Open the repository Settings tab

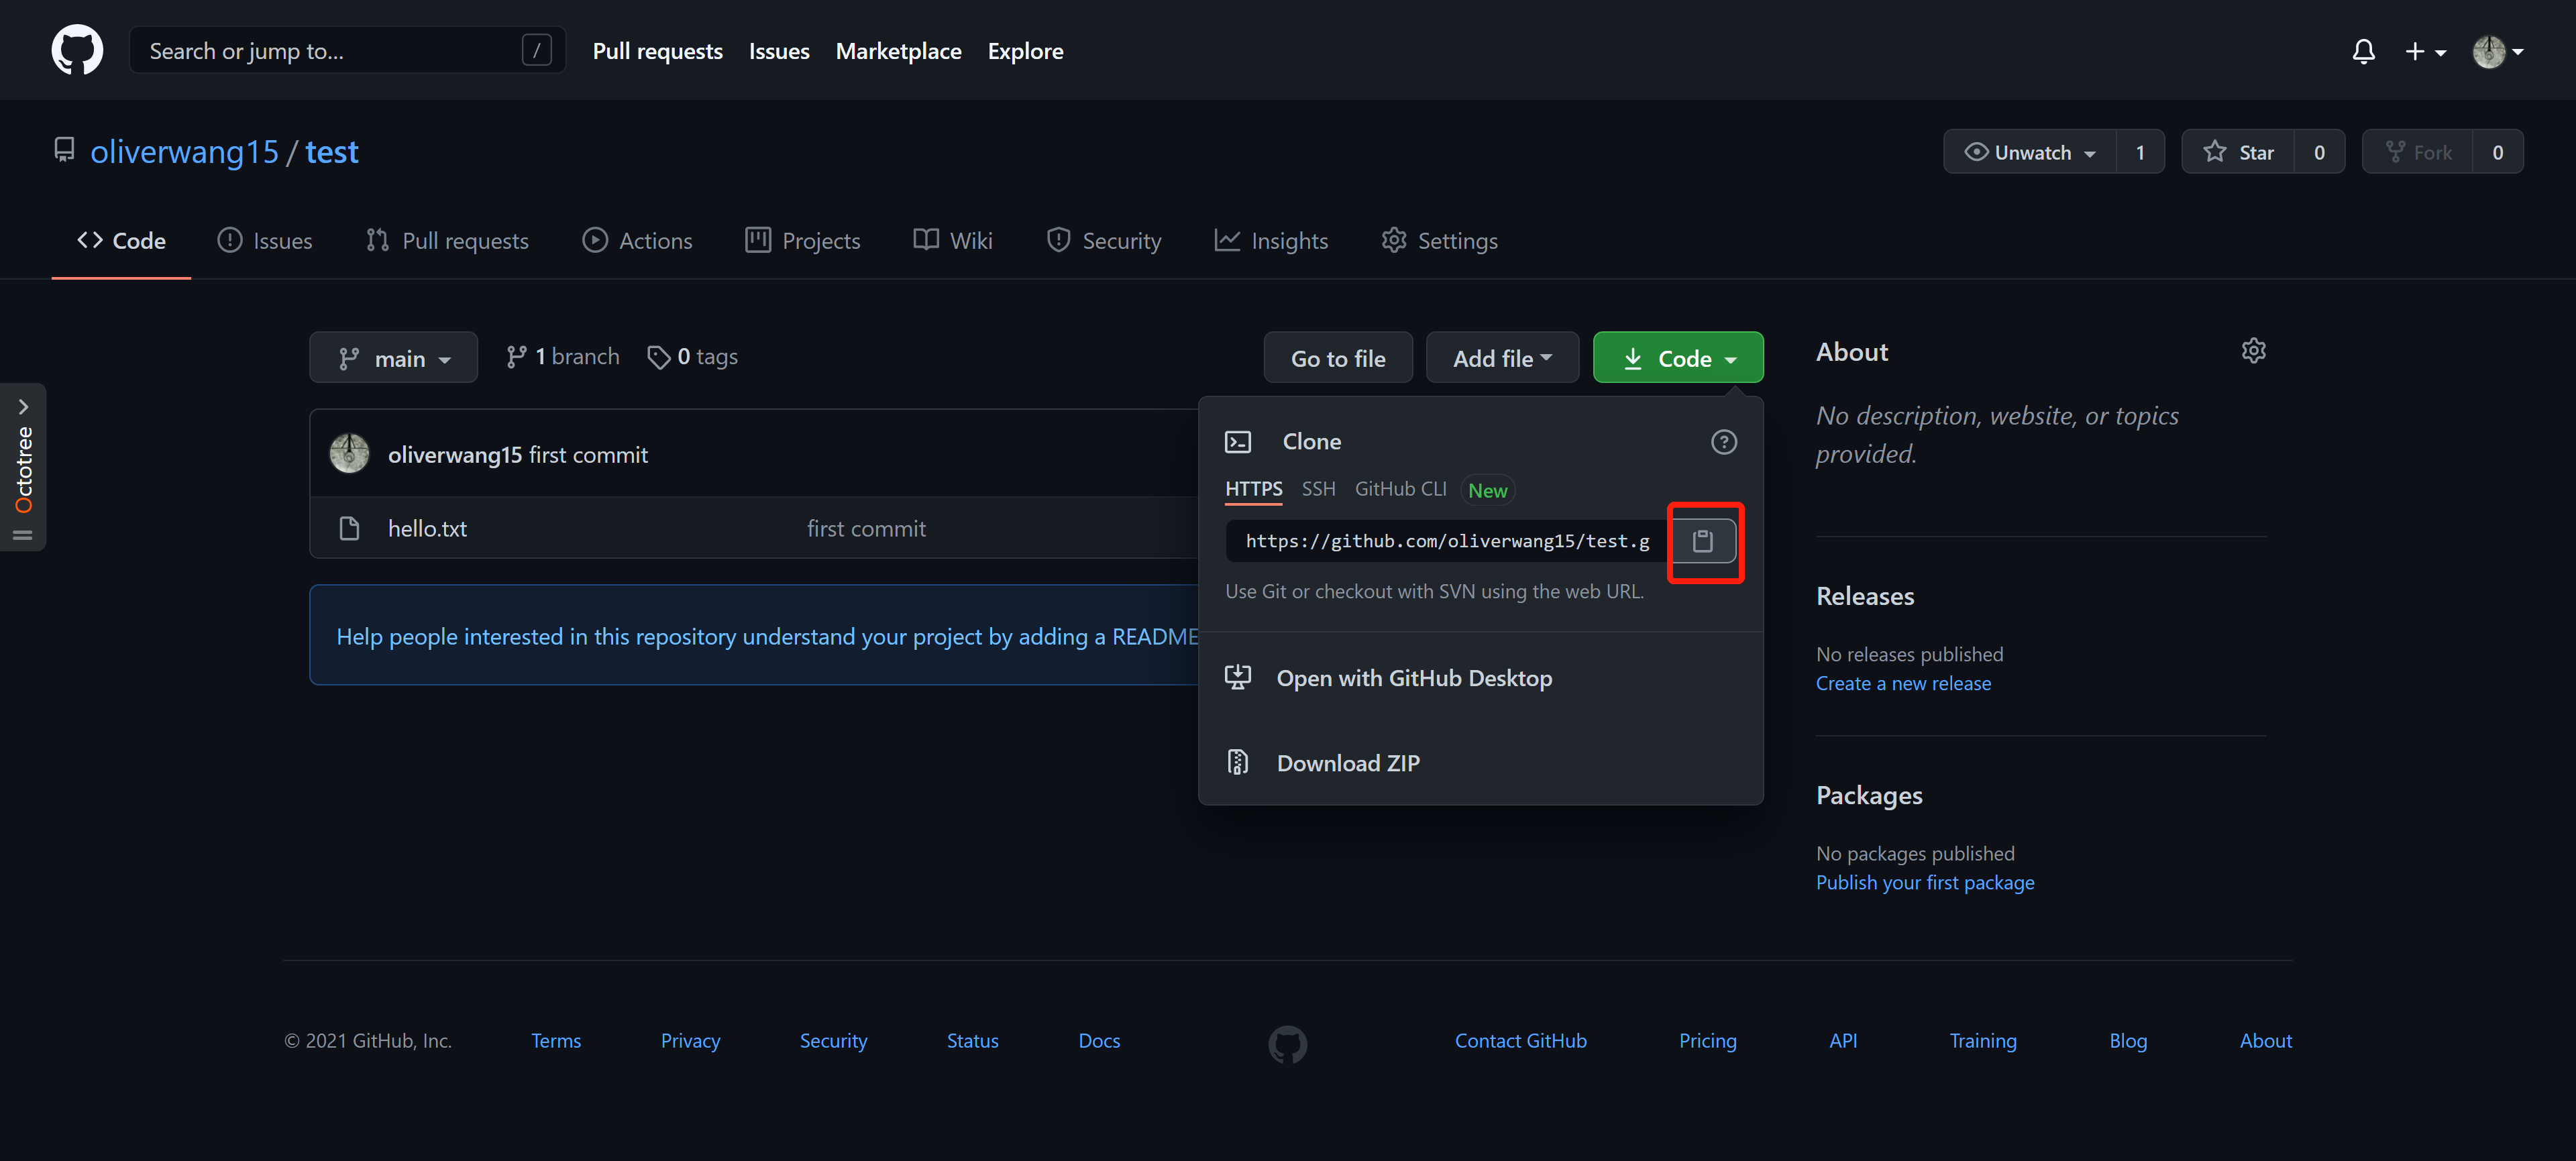tap(1440, 240)
